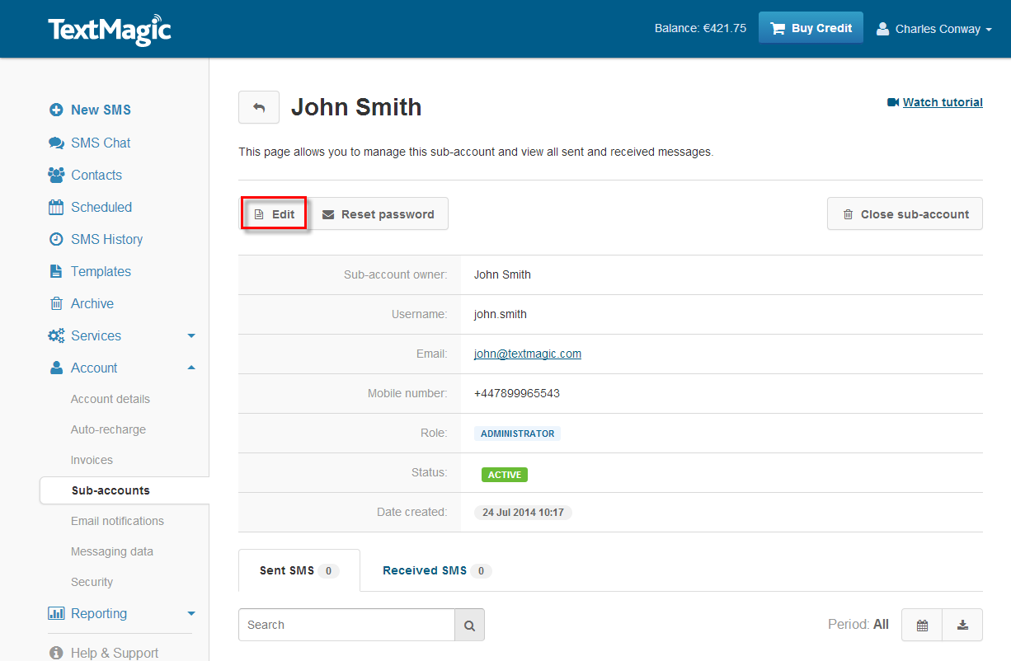
Task: Open Scheduled messages in the sidebar
Action: click(x=101, y=207)
